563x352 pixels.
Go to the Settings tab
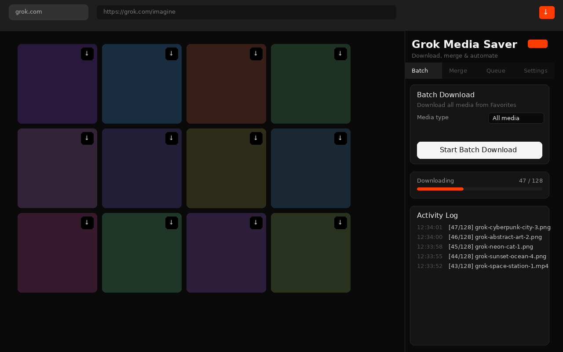tap(535, 70)
